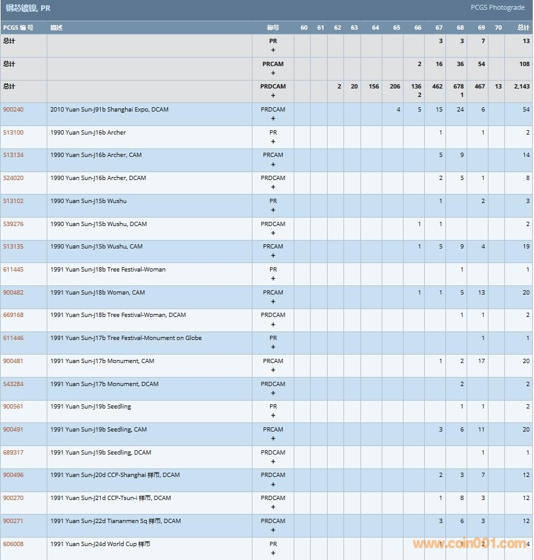Show plus grades for 1991 Seedling DCAM

click(273, 462)
